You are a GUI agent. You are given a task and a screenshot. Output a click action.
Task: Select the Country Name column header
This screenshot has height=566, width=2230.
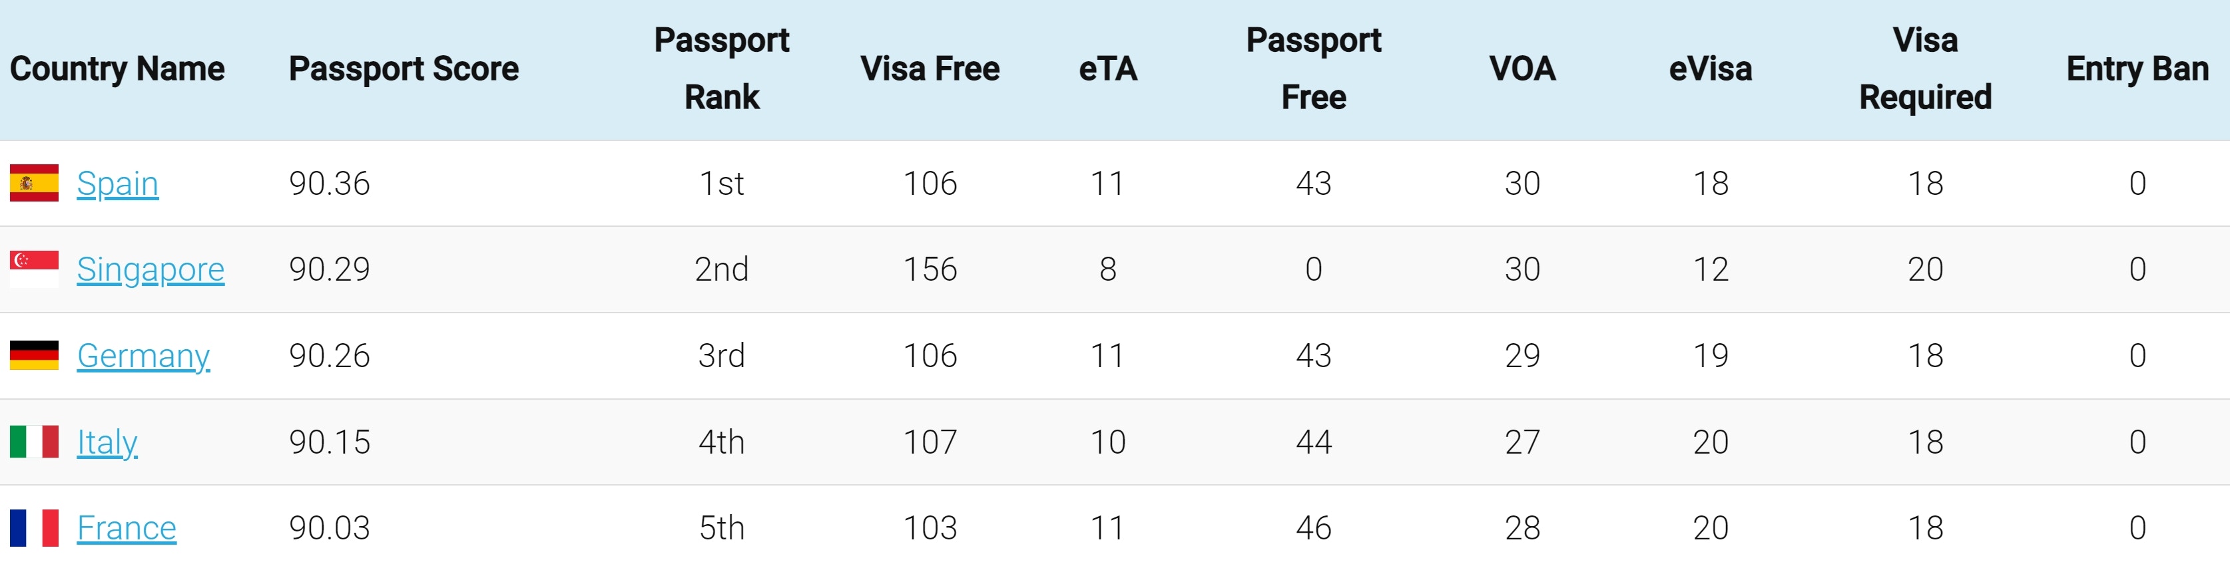117,69
